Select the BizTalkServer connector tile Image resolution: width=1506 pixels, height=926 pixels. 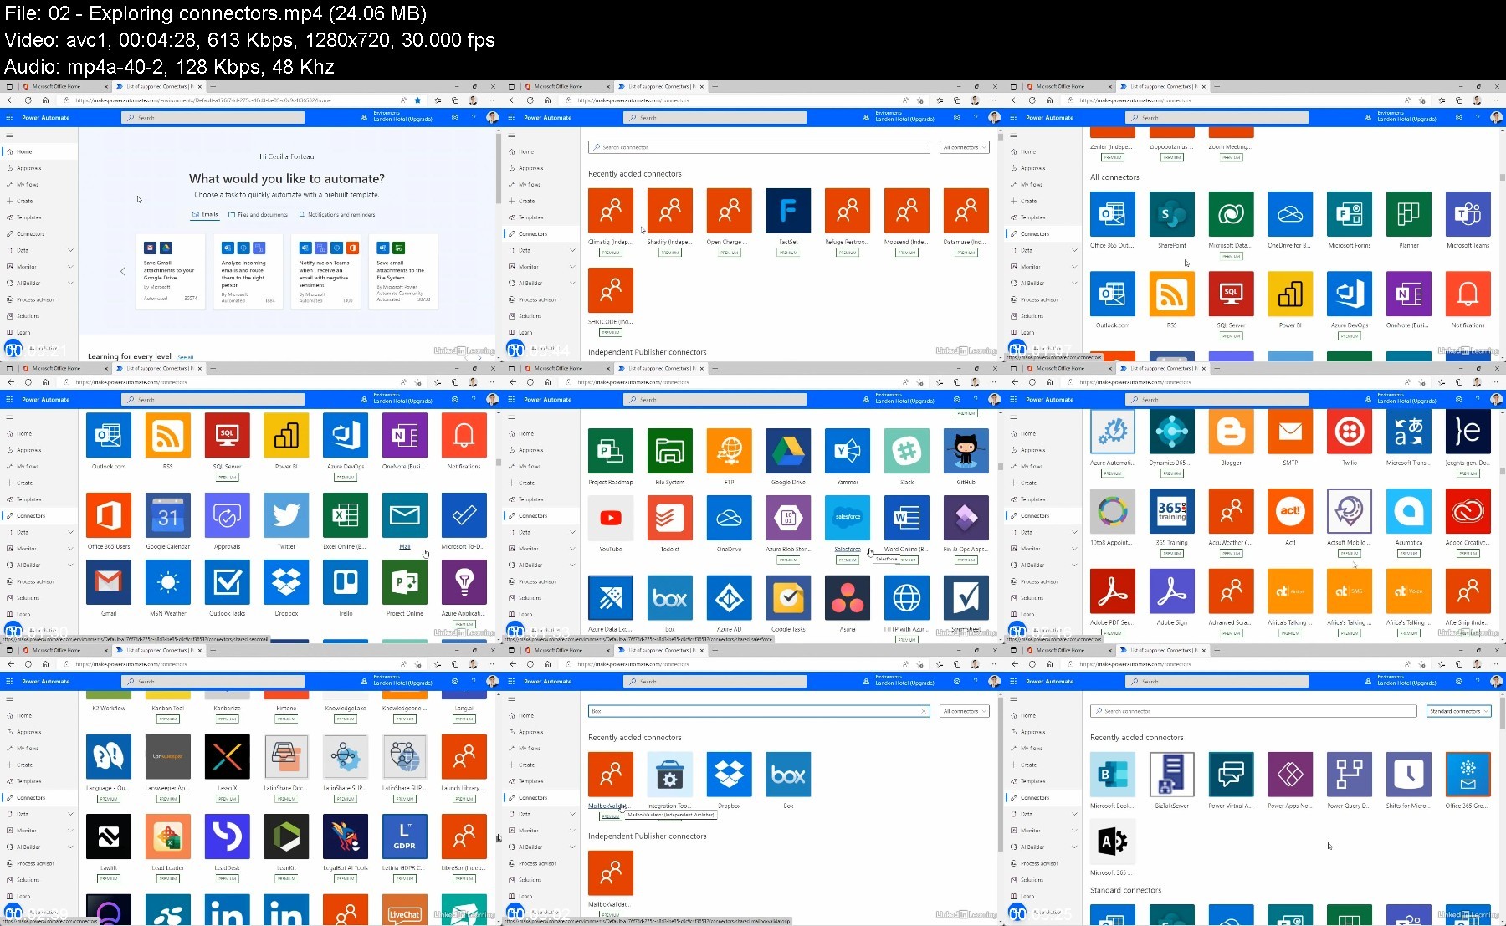coord(1172,775)
